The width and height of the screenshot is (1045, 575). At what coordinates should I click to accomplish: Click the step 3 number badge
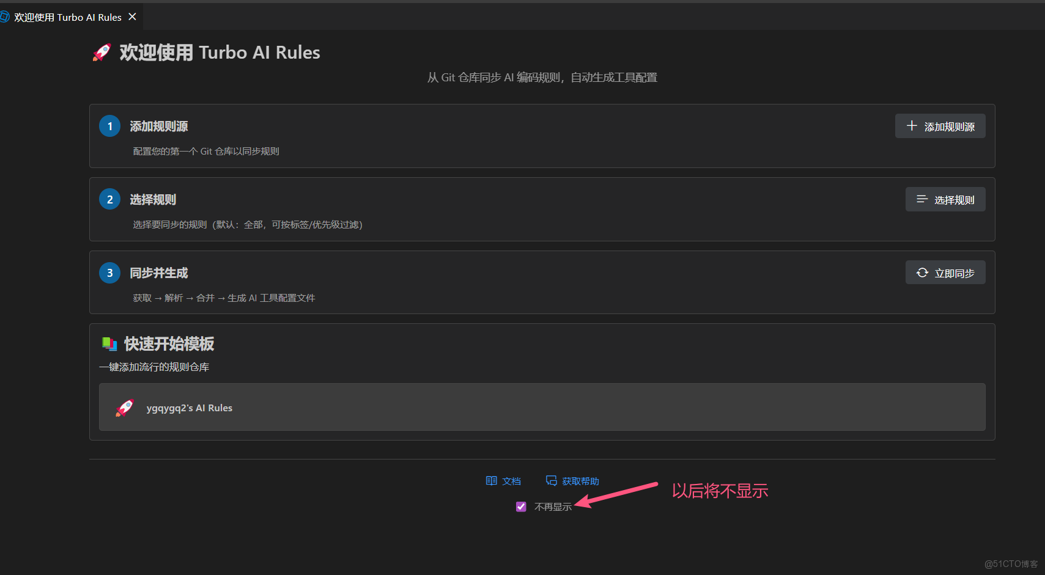110,273
